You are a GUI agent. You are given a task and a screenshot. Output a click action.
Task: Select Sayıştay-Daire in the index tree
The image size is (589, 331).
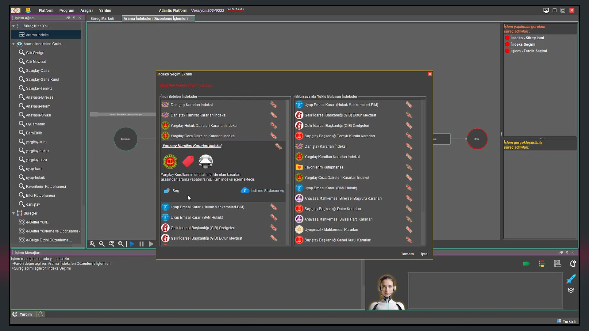[37, 70]
